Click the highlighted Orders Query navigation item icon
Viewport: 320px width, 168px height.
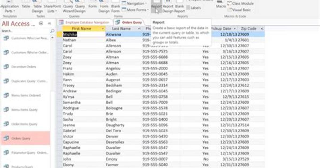pos(6,138)
